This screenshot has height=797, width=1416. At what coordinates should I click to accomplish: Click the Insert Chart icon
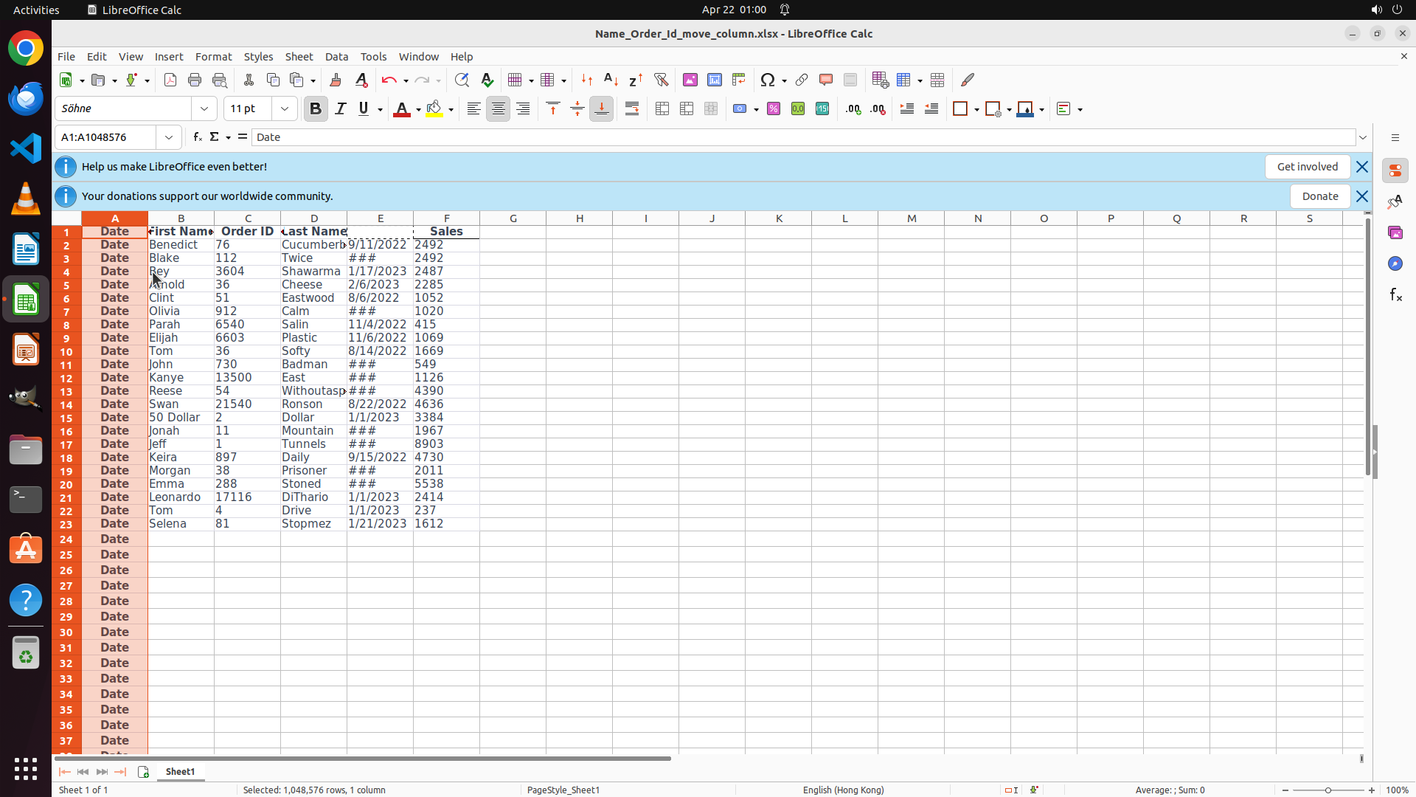click(714, 80)
